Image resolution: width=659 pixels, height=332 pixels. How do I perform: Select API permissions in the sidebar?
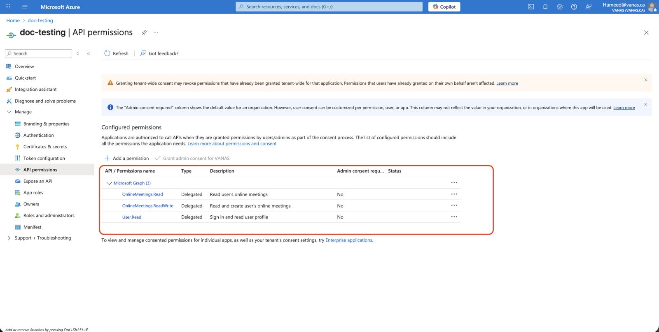pos(40,170)
